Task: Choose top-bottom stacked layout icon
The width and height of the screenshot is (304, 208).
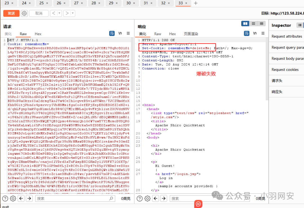Action: [253, 24]
